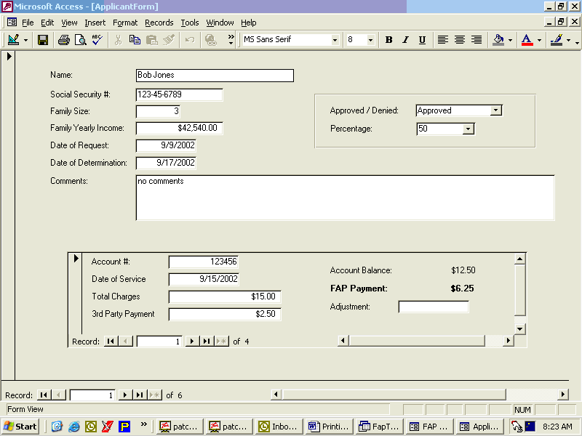
Task: Open the Records menu
Action: click(x=159, y=23)
